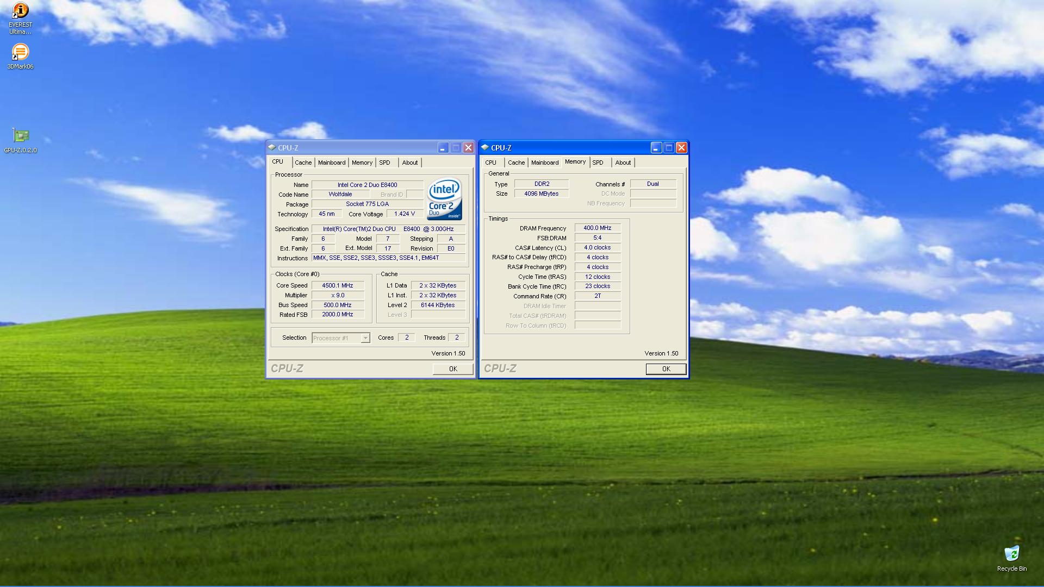The height and width of the screenshot is (587, 1044).
Task: Close the right CPU-Z Memory window
Action: 681,148
